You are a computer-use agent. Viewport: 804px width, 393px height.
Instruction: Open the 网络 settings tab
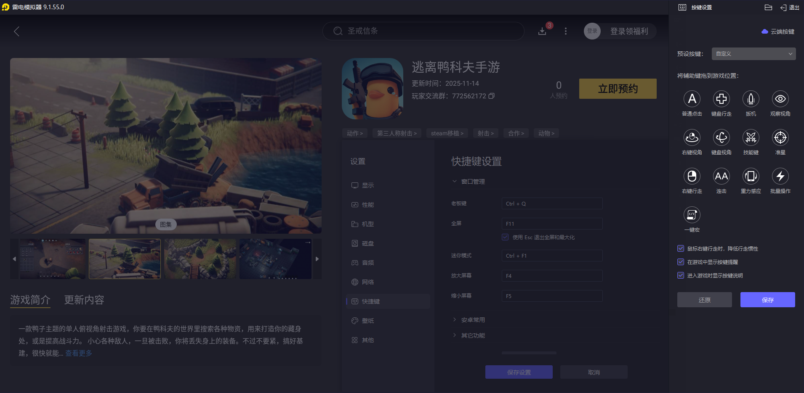[388, 282]
